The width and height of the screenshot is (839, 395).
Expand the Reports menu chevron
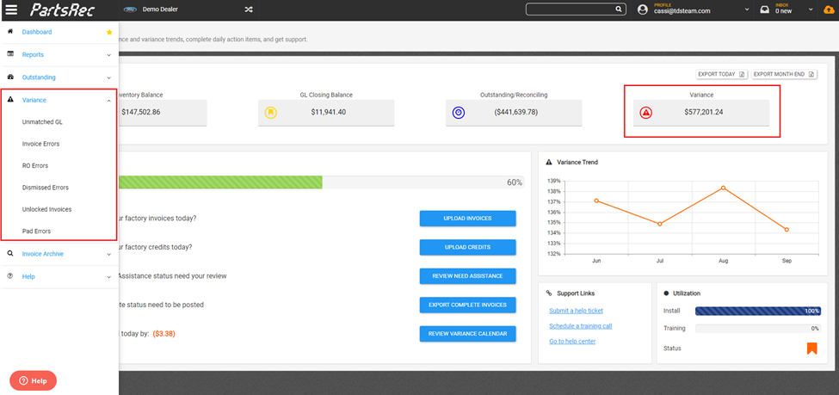108,55
